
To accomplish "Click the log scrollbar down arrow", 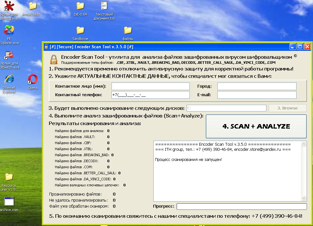I will click(303, 198).
